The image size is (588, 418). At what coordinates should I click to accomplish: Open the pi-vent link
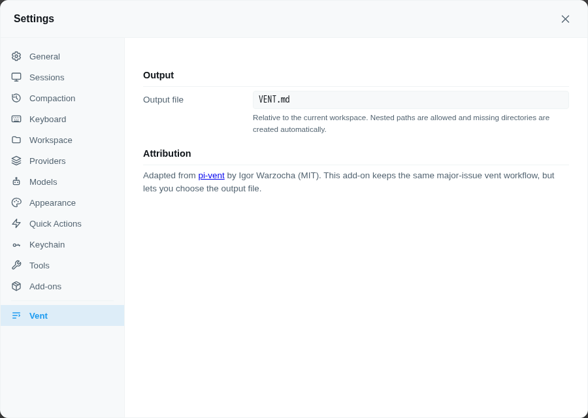[x=211, y=176]
